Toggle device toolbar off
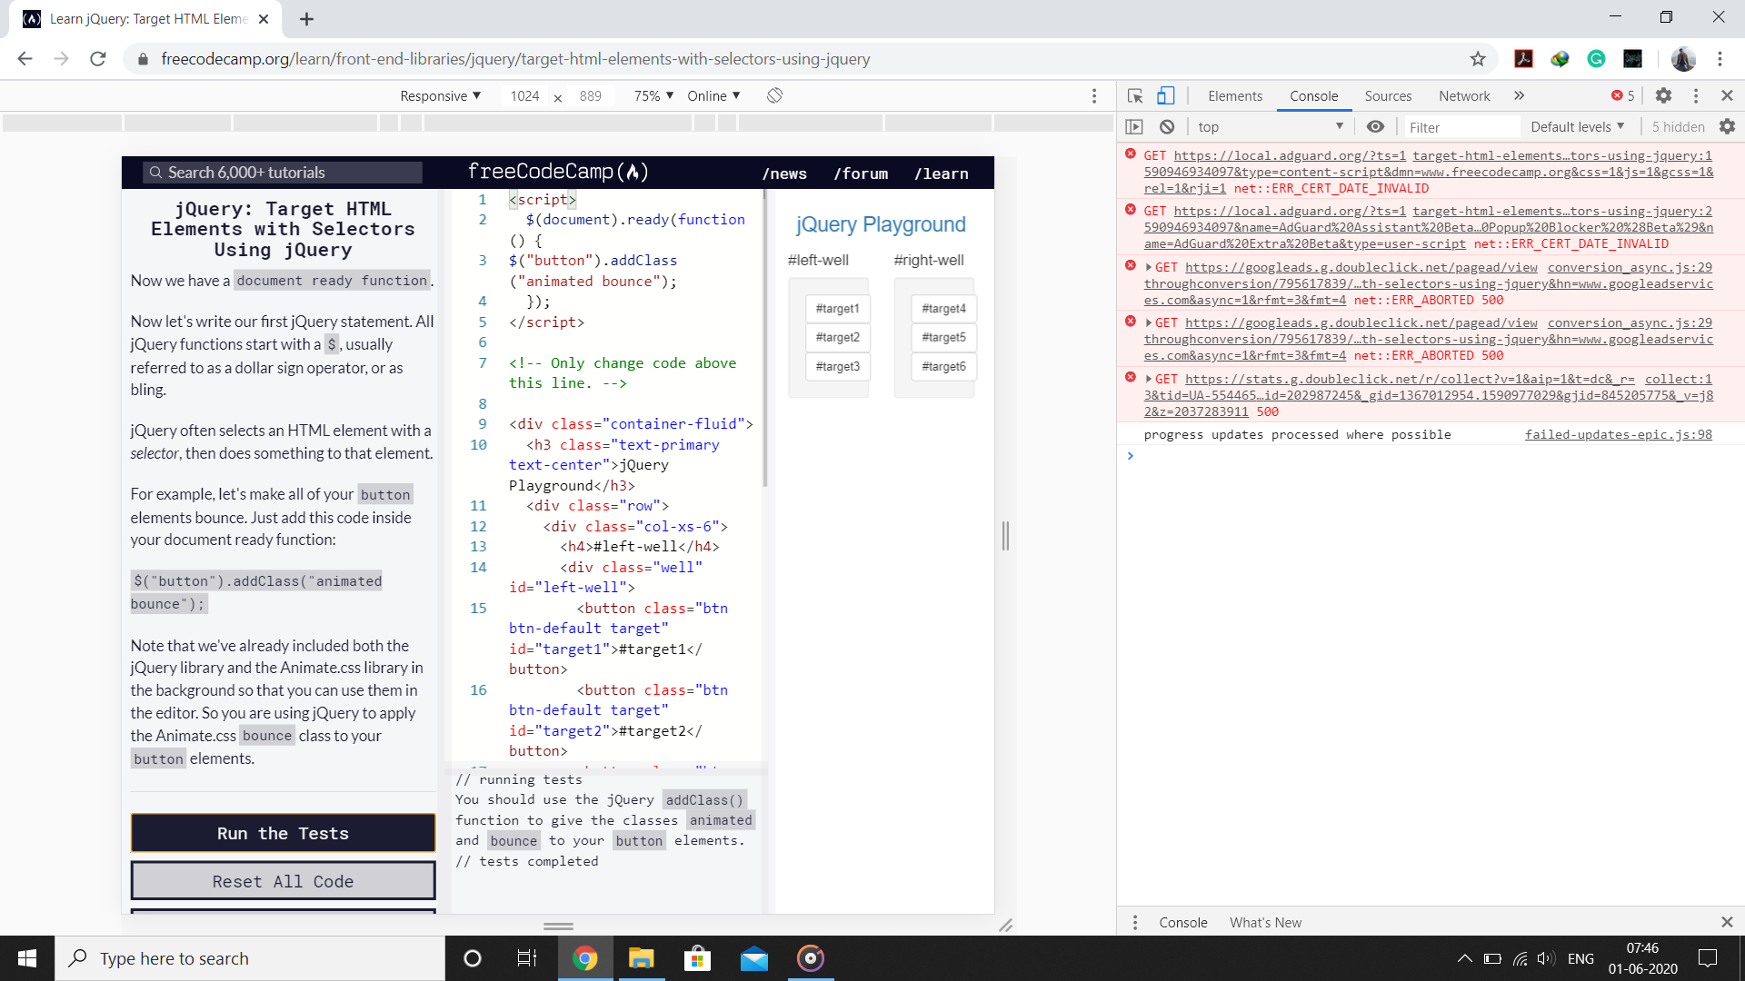Screen dimensions: 1745x981 coord(1166,94)
